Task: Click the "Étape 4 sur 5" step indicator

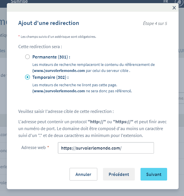Action: [x=155, y=23]
